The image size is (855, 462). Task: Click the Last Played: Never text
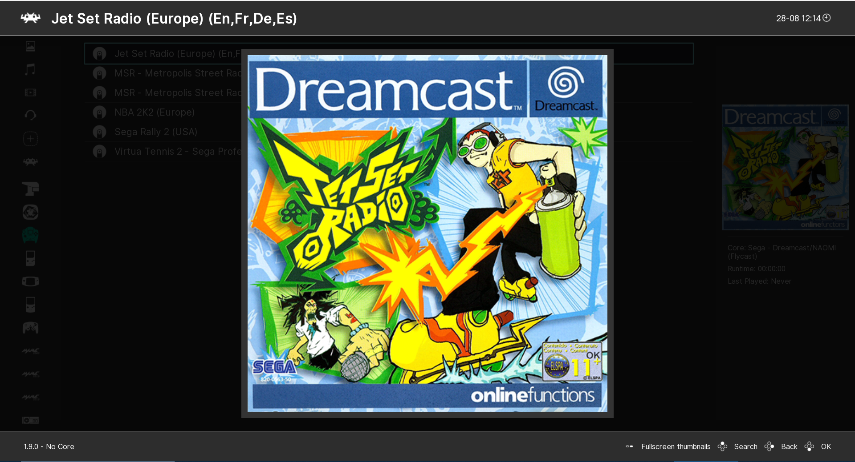(x=759, y=281)
